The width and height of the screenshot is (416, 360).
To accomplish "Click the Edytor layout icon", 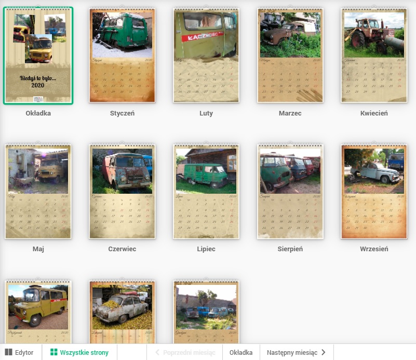I will click(x=9, y=352).
